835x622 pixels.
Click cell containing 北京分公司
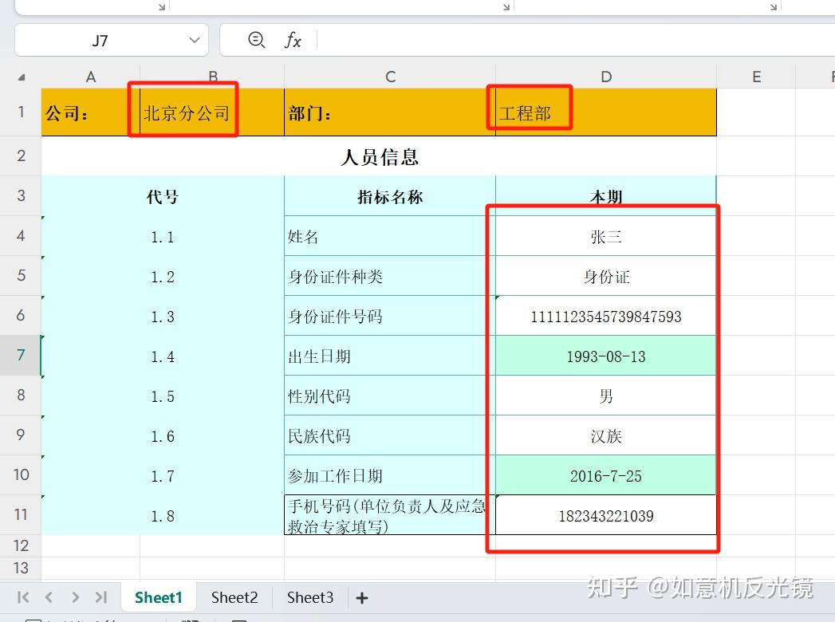(212, 112)
